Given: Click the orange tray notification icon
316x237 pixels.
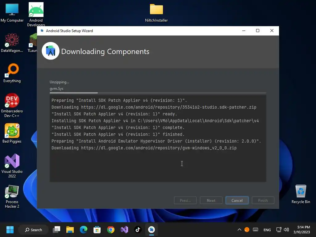Looking at the screenshot, I should coord(247,230).
